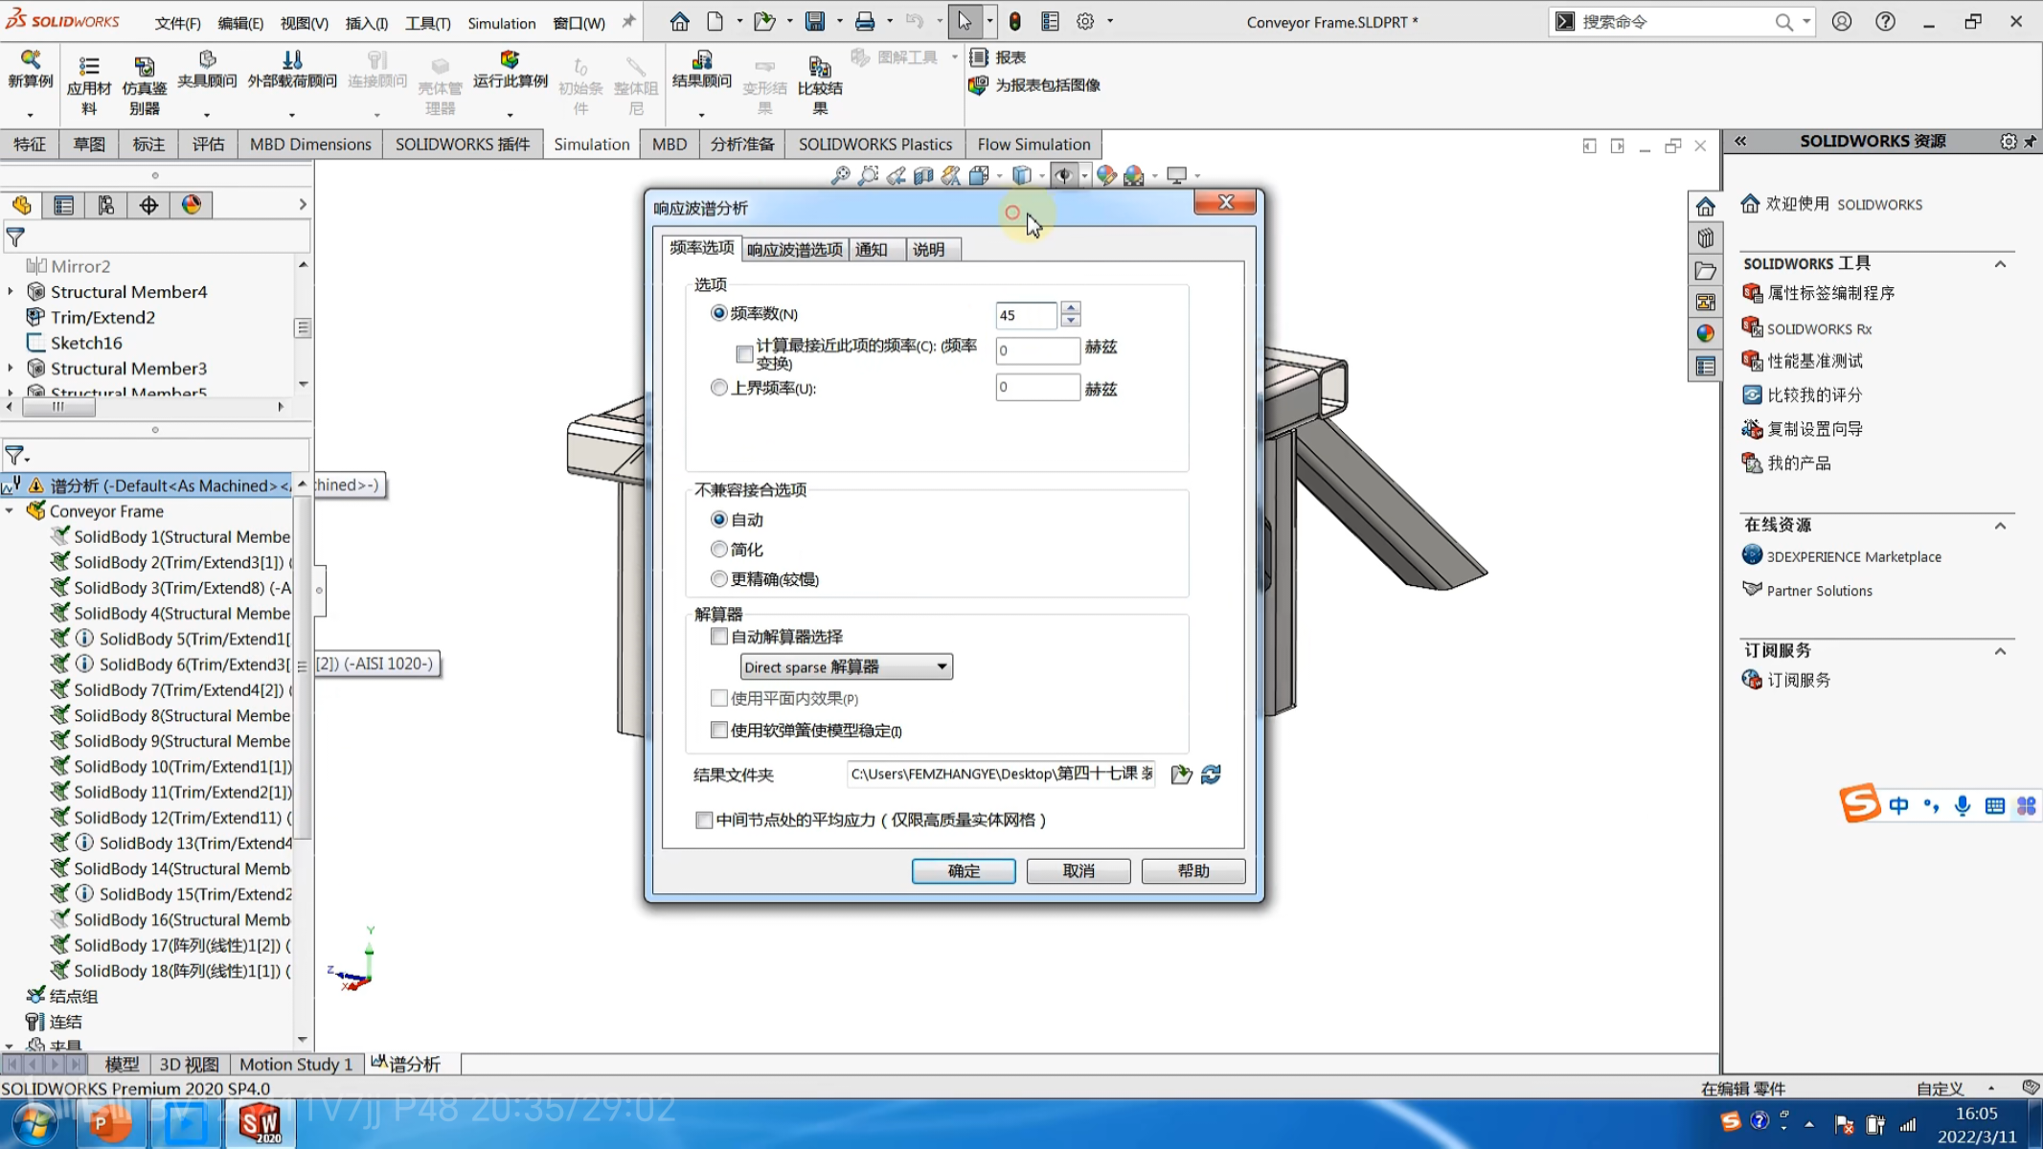Click the Home icon in top toolbar
2043x1149 pixels.
[679, 21]
